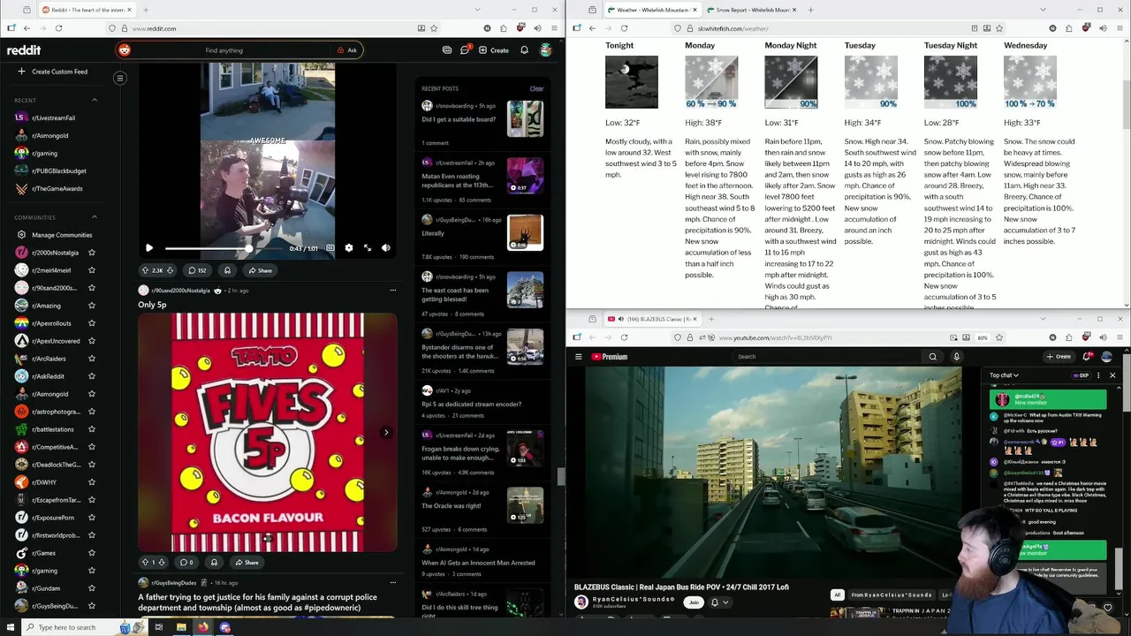
Task: Click the YouTube search magnifier button
Action: click(x=932, y=357)
